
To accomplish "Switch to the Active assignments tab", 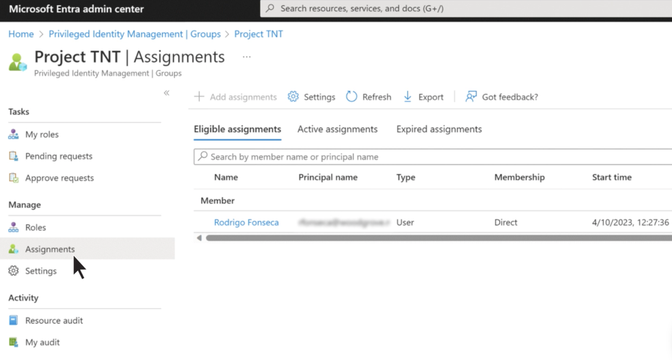I will [x=337, y=129].
